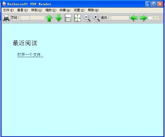Viewport: 165px width, 137px height.
Task: Zoom out with the minus magnifier
Action: click(87, 18)
